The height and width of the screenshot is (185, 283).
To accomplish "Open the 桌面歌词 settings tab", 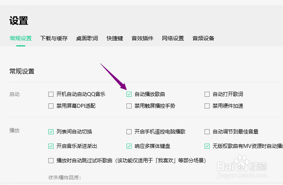I will click(x=87, y=38).
